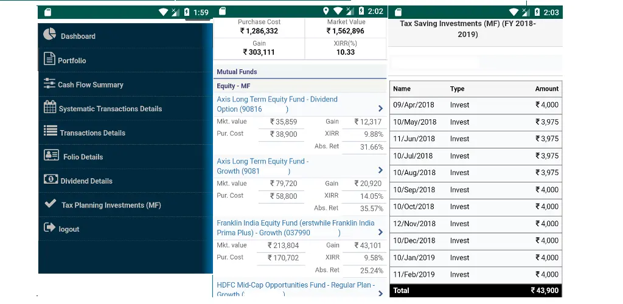Click the Tax Planning checkmark icon
Screen dimensions: 623x304
(50, 203)
